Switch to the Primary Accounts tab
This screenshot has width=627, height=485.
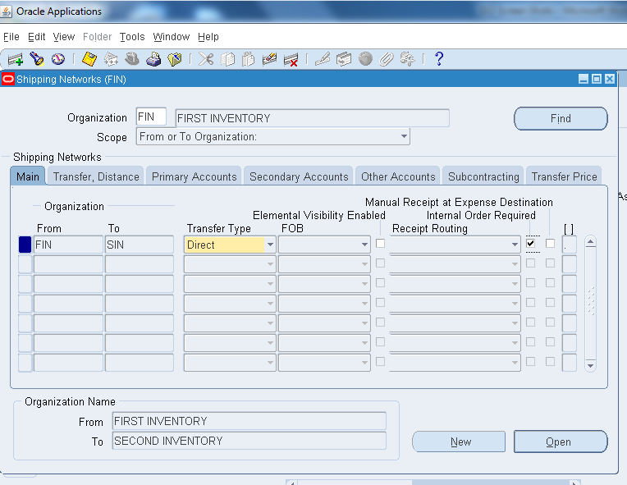(194, 176)
